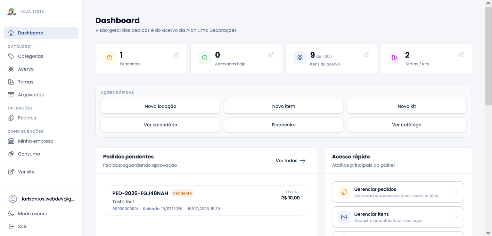
Task: Click the vertical page scrollbar thumb
Action: tap(488, 56)
